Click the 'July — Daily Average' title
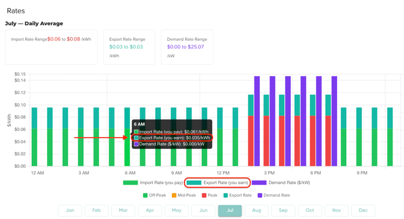 tap(34, 24)
